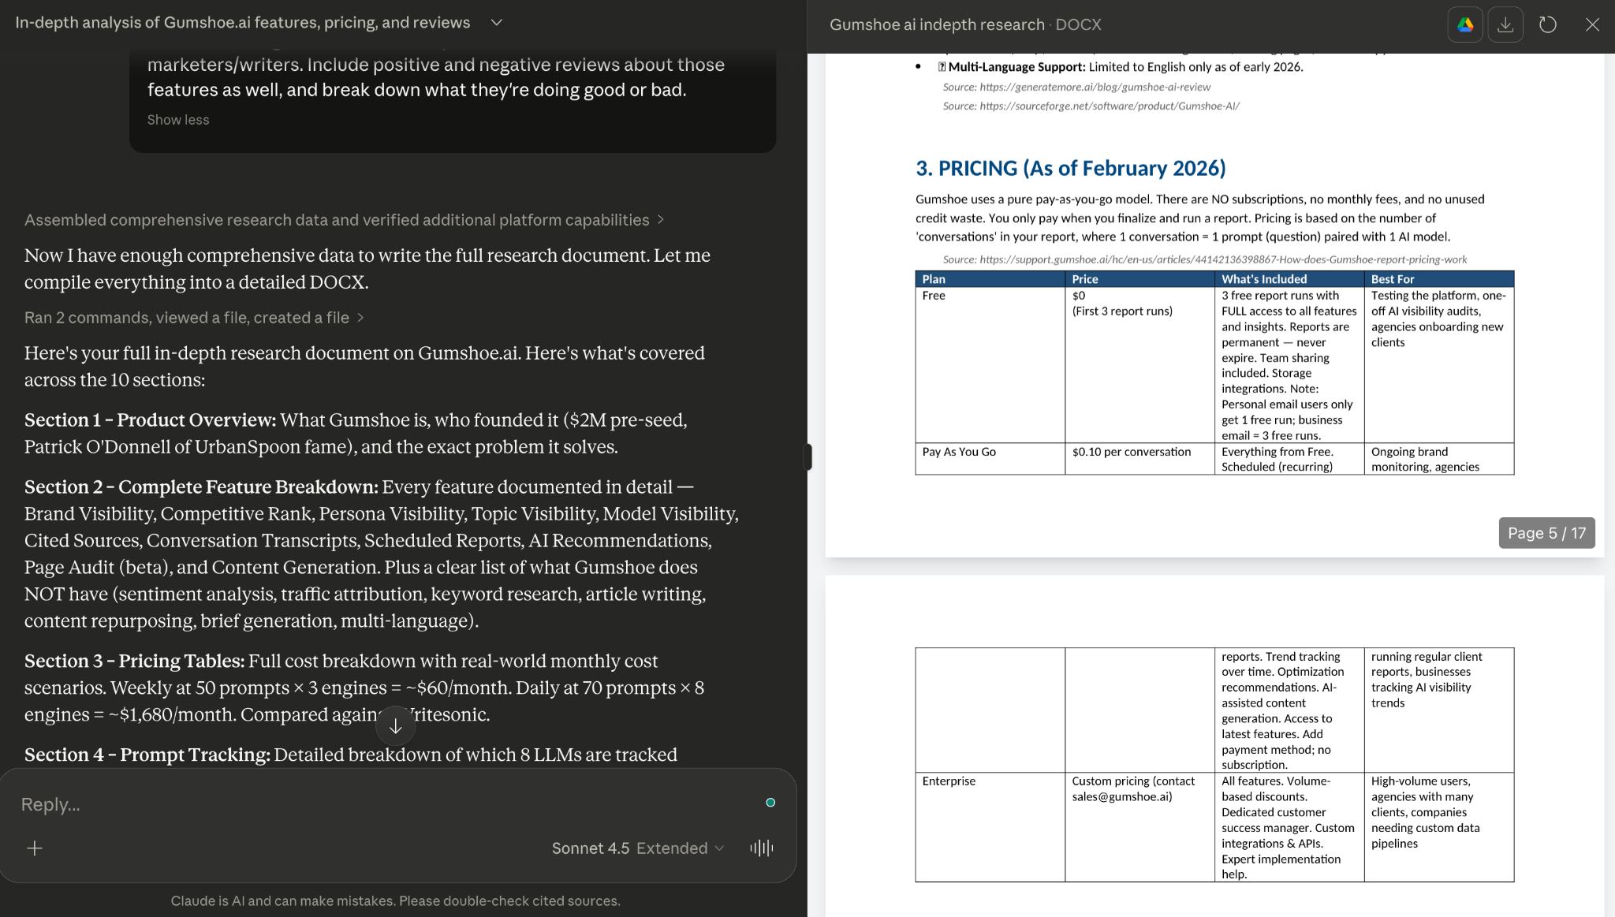The height and width of the screenshot is (917, 1615).
Task: Click the plus attachment icon
Action: click(x=35, y=848)
